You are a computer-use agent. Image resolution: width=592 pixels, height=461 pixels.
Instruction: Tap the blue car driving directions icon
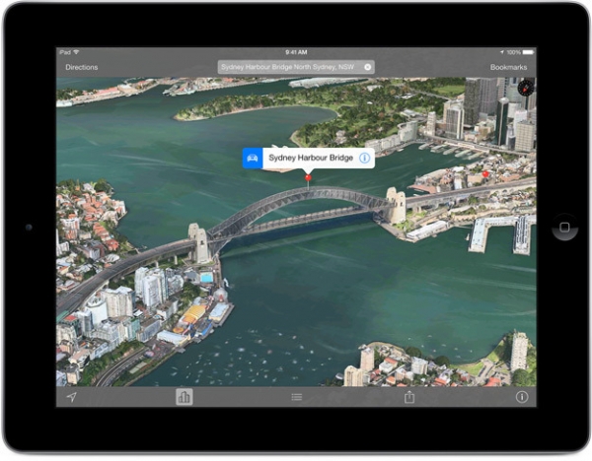[x=253, y=158]
